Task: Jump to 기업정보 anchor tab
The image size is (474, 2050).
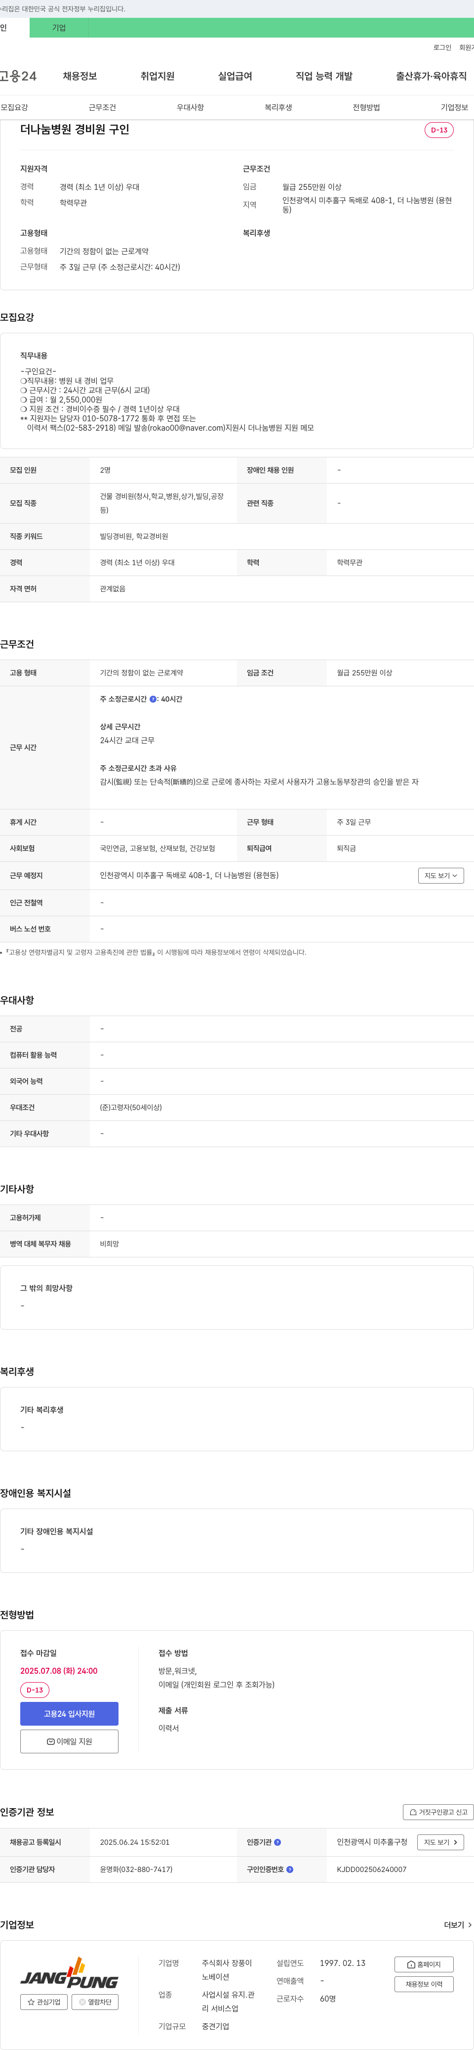Action: point(454,107)
